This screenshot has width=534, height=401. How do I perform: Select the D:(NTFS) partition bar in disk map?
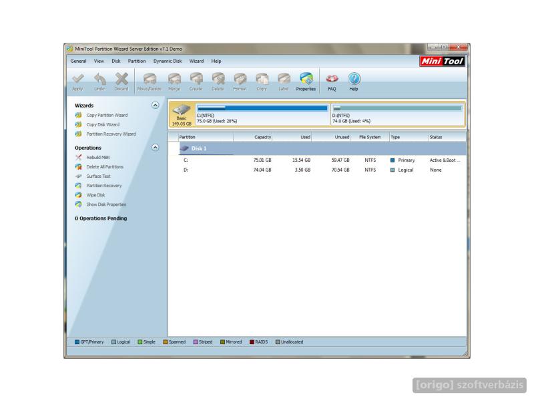point(397,114)
